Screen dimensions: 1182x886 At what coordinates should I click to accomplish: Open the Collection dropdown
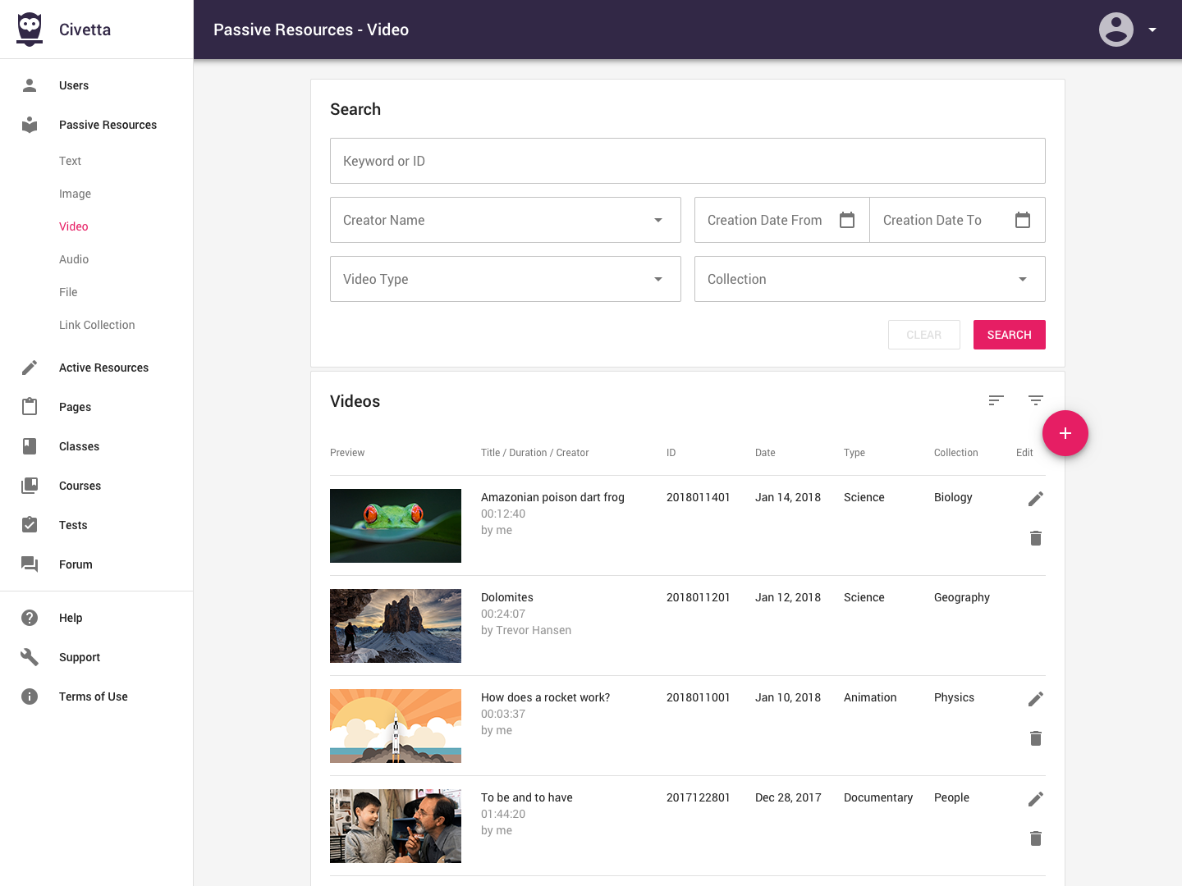[1022, 279]
